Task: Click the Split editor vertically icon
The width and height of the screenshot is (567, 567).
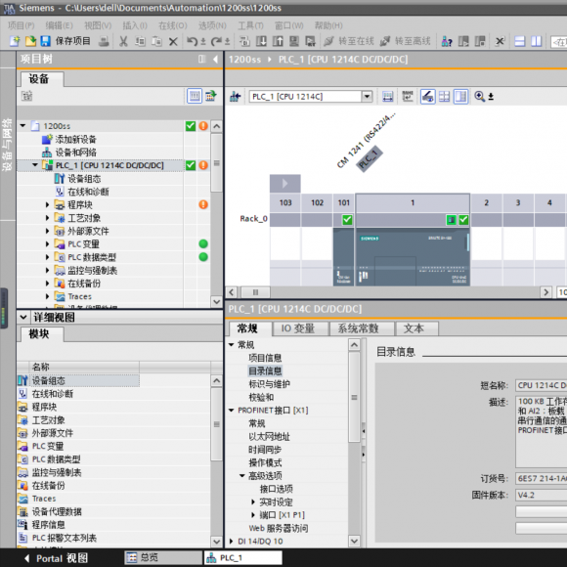Action: tap(537, 41)
